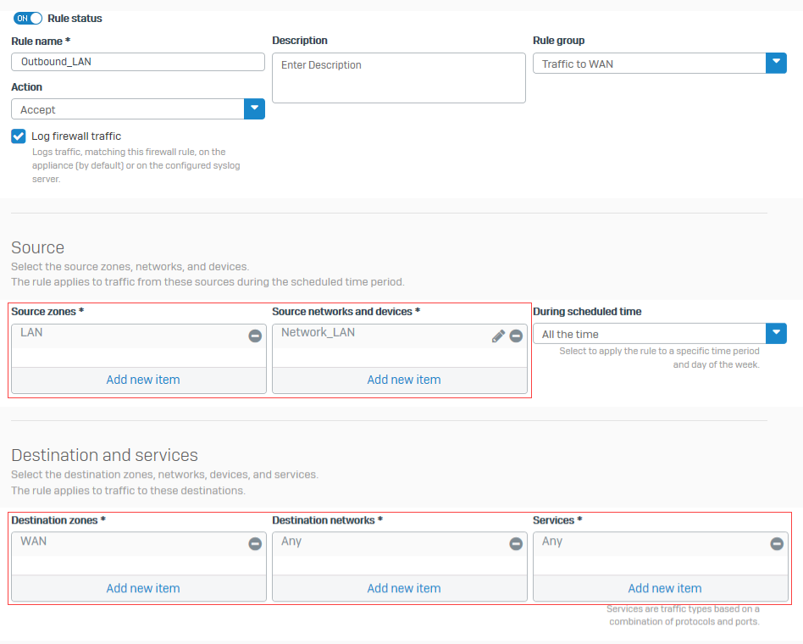Click the Enter Description text area
The height and width of the screenshot is (644, 803).
click(398, 76)
